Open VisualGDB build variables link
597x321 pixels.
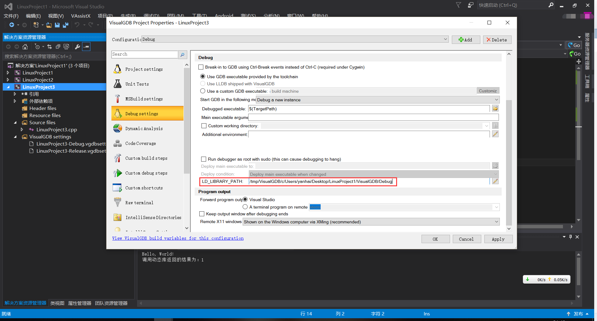point(178,238)
